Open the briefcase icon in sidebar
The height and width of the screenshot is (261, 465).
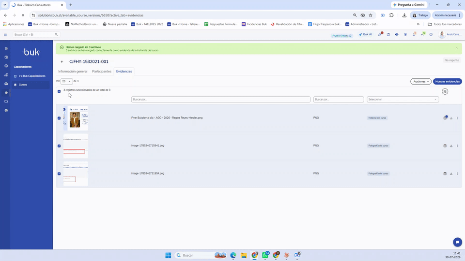point(6,84)
